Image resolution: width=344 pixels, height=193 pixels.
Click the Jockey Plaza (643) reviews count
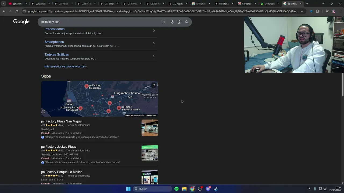pos(61,150)
